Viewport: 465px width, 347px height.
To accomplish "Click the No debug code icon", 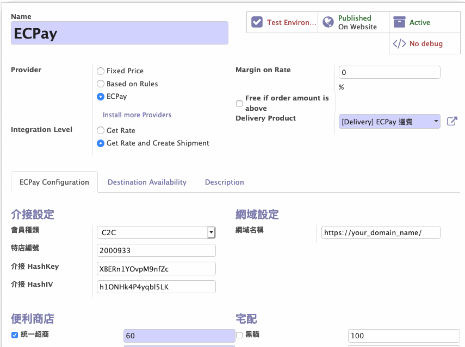I will (399, 43).
